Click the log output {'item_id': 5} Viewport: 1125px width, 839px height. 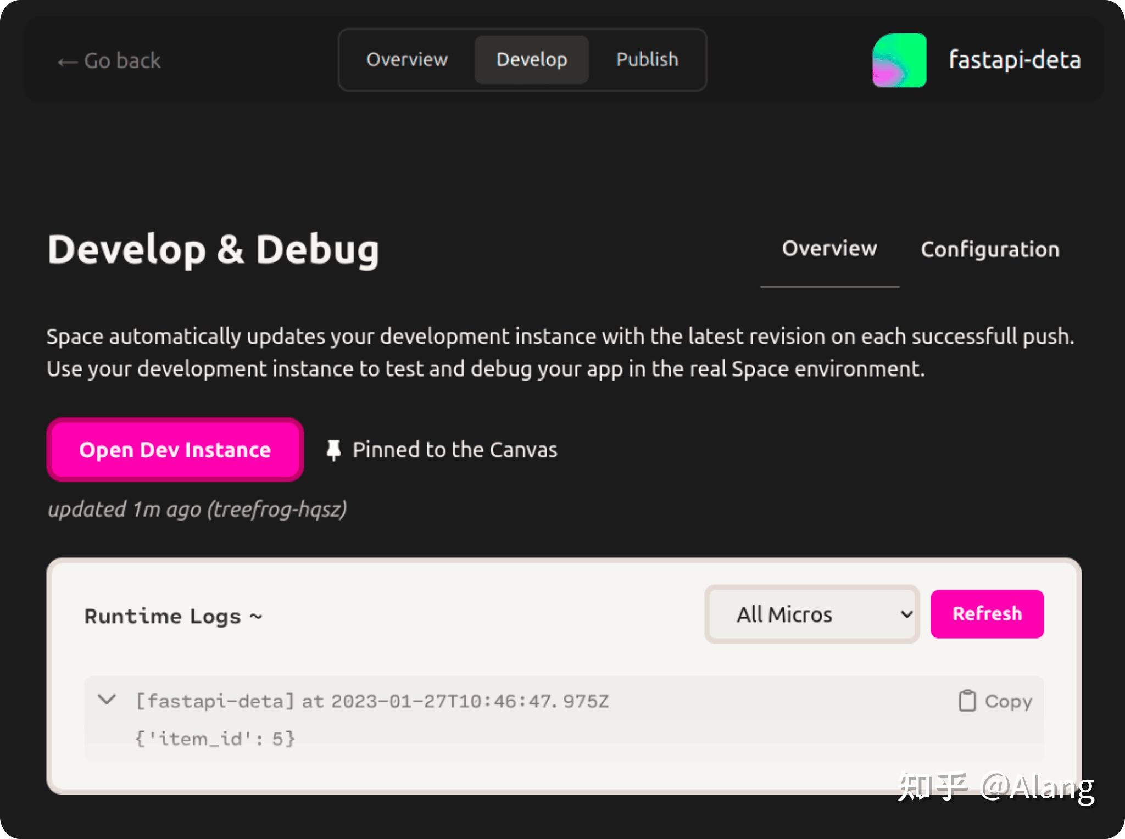pyautogui.click(x=215, y=739)
